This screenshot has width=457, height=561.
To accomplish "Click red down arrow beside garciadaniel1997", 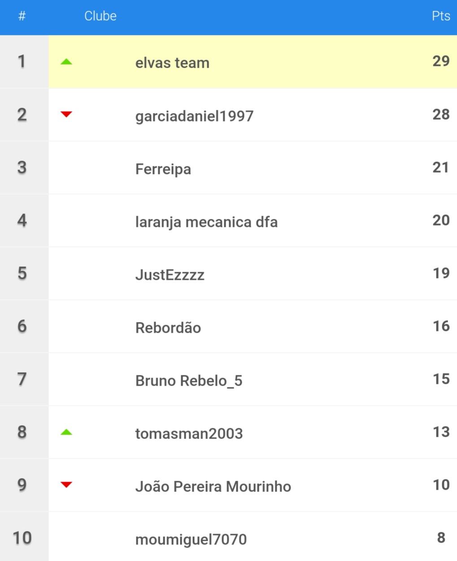I will point(66,114).
